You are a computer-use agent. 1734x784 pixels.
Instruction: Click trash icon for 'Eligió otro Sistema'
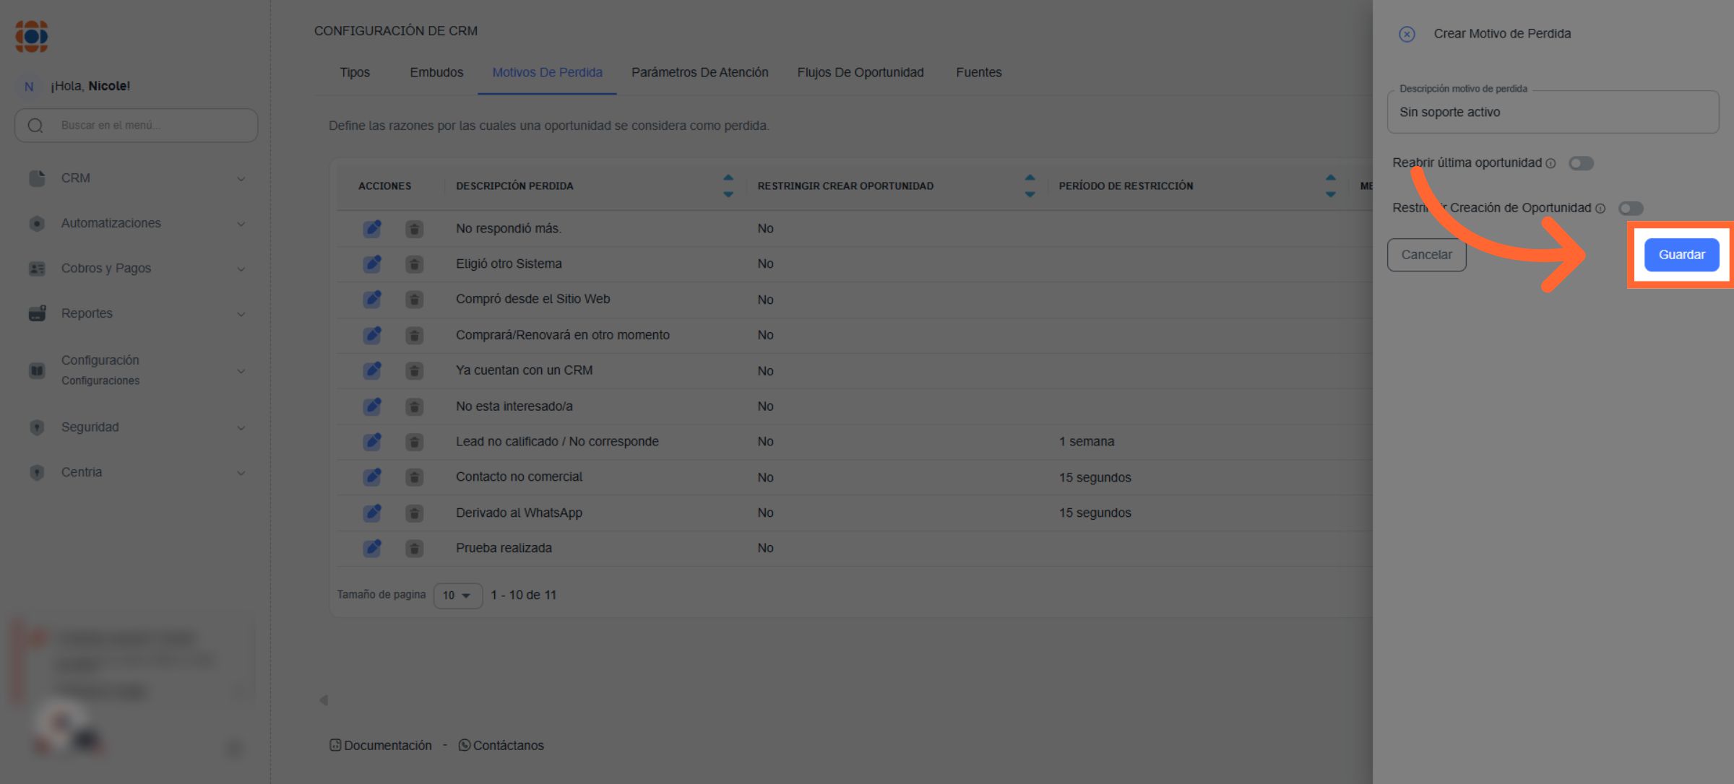point(414,264)
